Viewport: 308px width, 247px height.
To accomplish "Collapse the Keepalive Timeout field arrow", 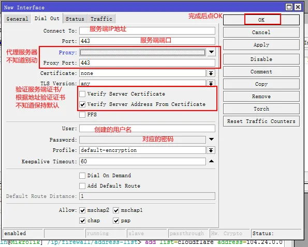I will pyautogui.click(x=211, y=161).
